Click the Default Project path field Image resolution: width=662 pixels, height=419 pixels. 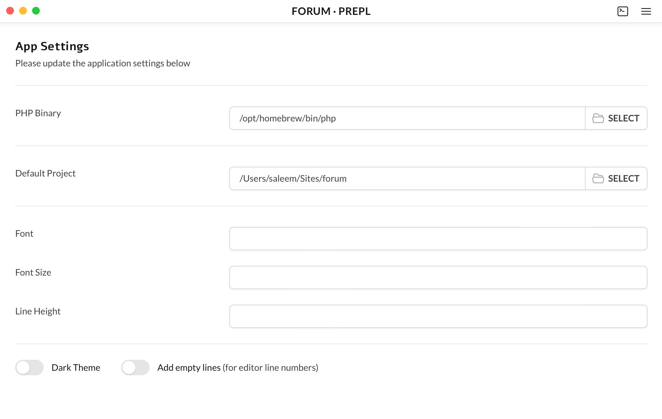[407, 178]
